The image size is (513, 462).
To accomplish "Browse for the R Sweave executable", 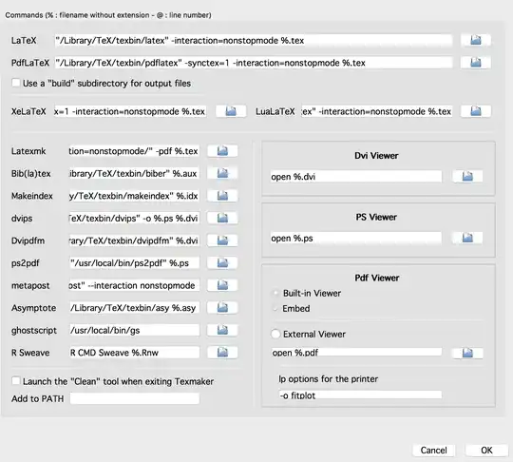I will pyautogui.click(x=222, y=353).
